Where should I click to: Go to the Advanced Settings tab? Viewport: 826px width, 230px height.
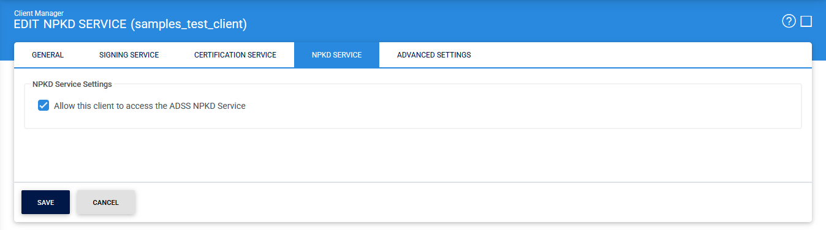click(434, 55)
